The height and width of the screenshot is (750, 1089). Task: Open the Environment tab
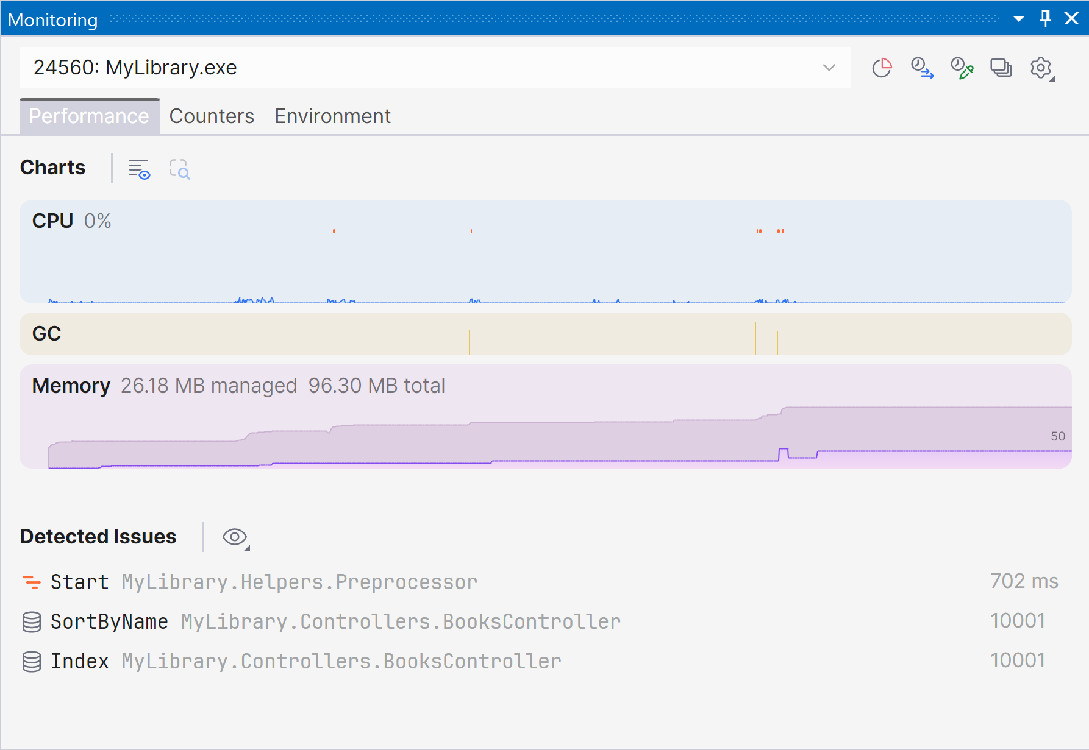tap(332, 116)
